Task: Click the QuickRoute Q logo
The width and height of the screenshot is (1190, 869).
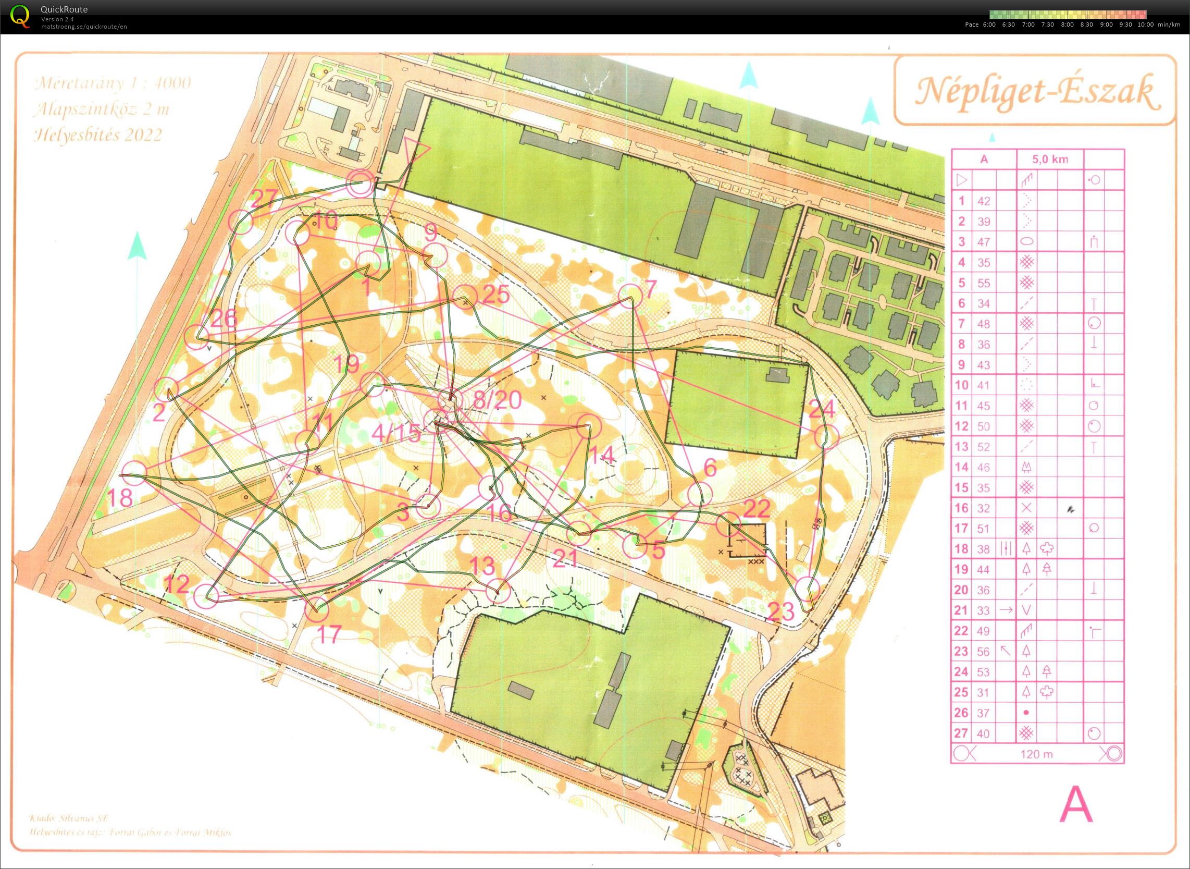Action: (20, 15)
